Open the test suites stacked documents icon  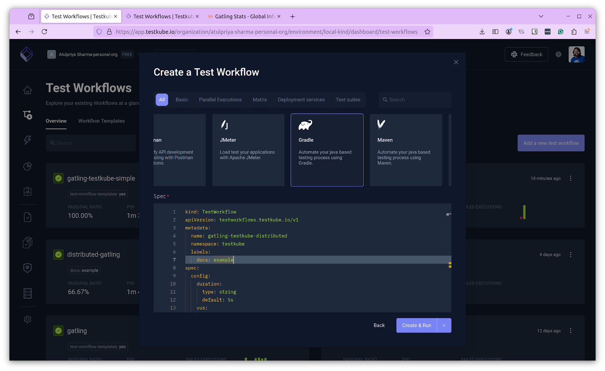28,242
